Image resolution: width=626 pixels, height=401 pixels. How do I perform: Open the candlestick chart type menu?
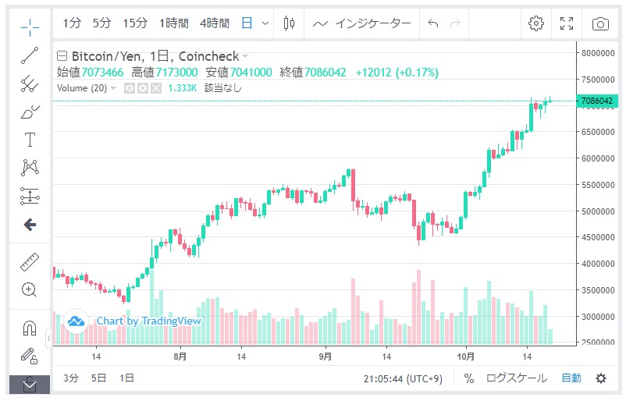(x=289, y=23)
